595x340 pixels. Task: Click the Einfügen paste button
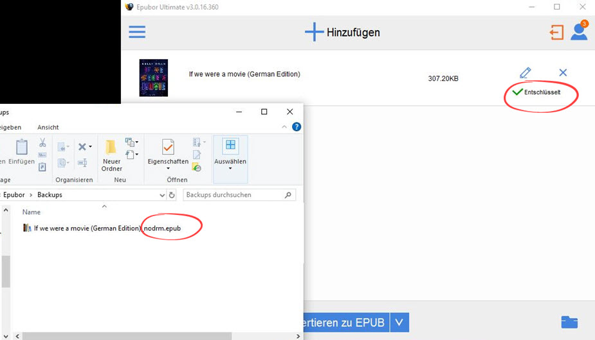click(x=22, y=152)
